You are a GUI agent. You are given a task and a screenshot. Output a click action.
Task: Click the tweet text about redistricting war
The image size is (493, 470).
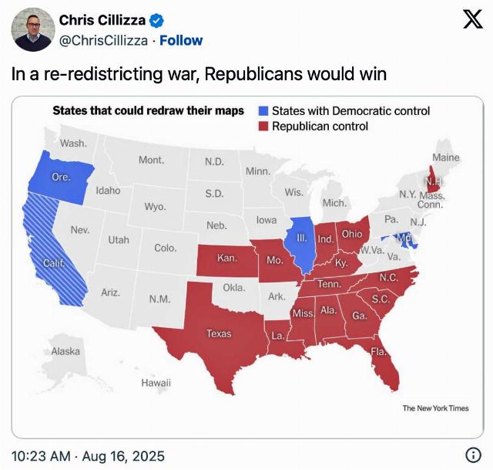199,74
